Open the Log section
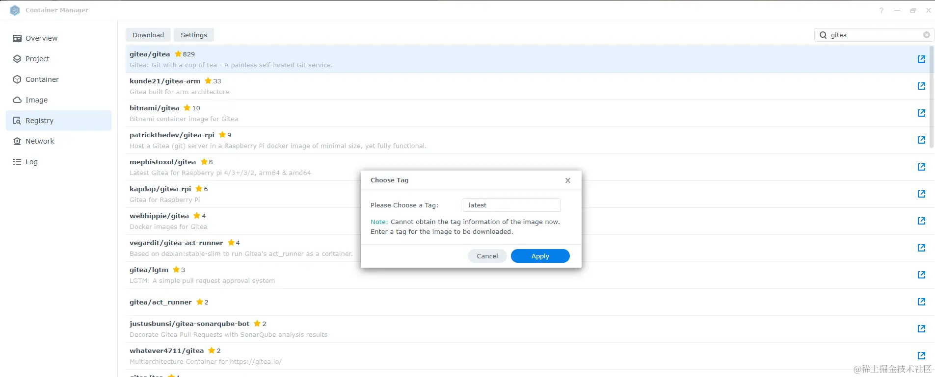 [x=58, y=162]
